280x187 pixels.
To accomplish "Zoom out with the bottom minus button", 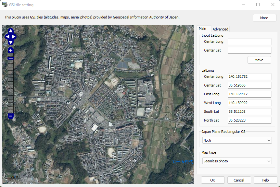I will coord(11,116).
